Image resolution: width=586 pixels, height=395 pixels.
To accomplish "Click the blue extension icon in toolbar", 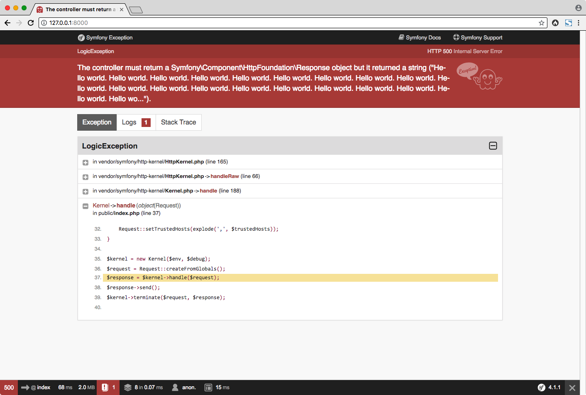I will pos(569,23).
